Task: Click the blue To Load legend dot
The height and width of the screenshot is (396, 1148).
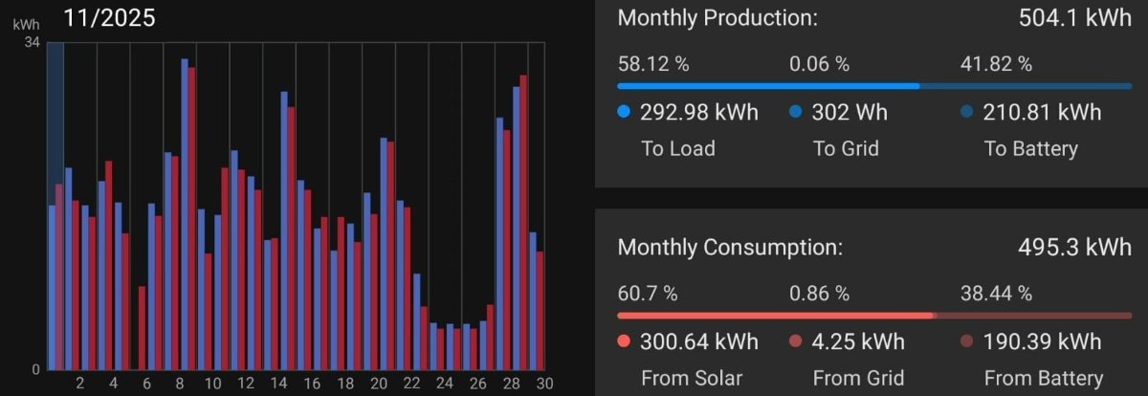Action: pyautogui.click(x=625, y=112)
